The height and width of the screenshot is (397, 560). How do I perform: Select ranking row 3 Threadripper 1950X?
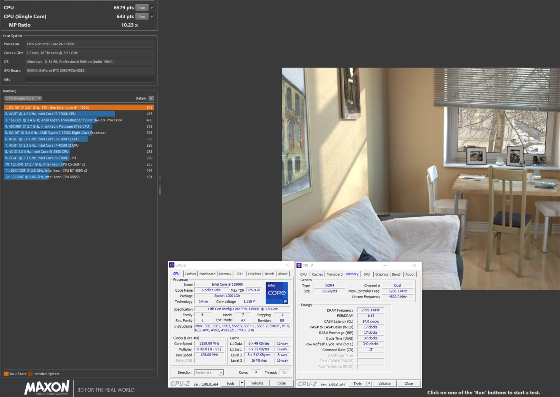tap(79, 120)
